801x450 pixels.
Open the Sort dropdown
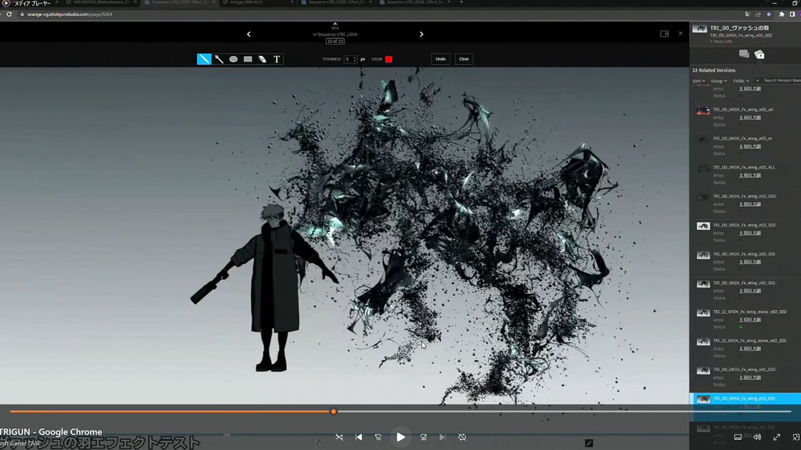698,81
